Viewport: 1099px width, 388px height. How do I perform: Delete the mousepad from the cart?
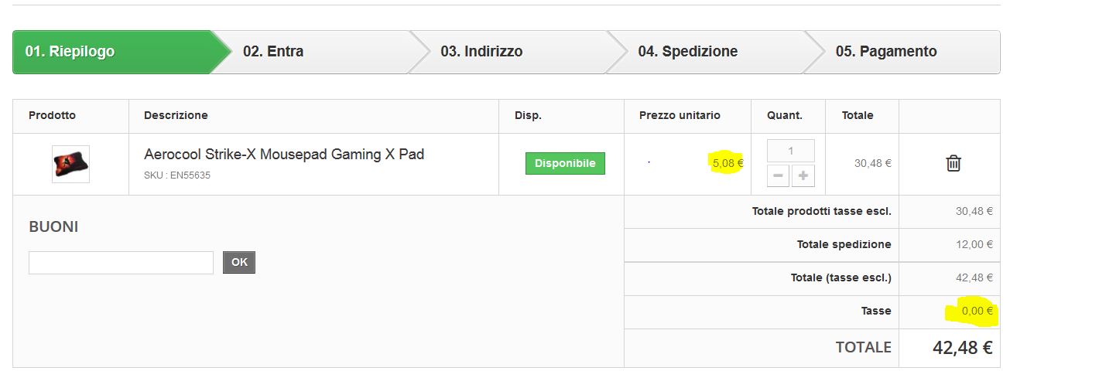tap(953, 163)
